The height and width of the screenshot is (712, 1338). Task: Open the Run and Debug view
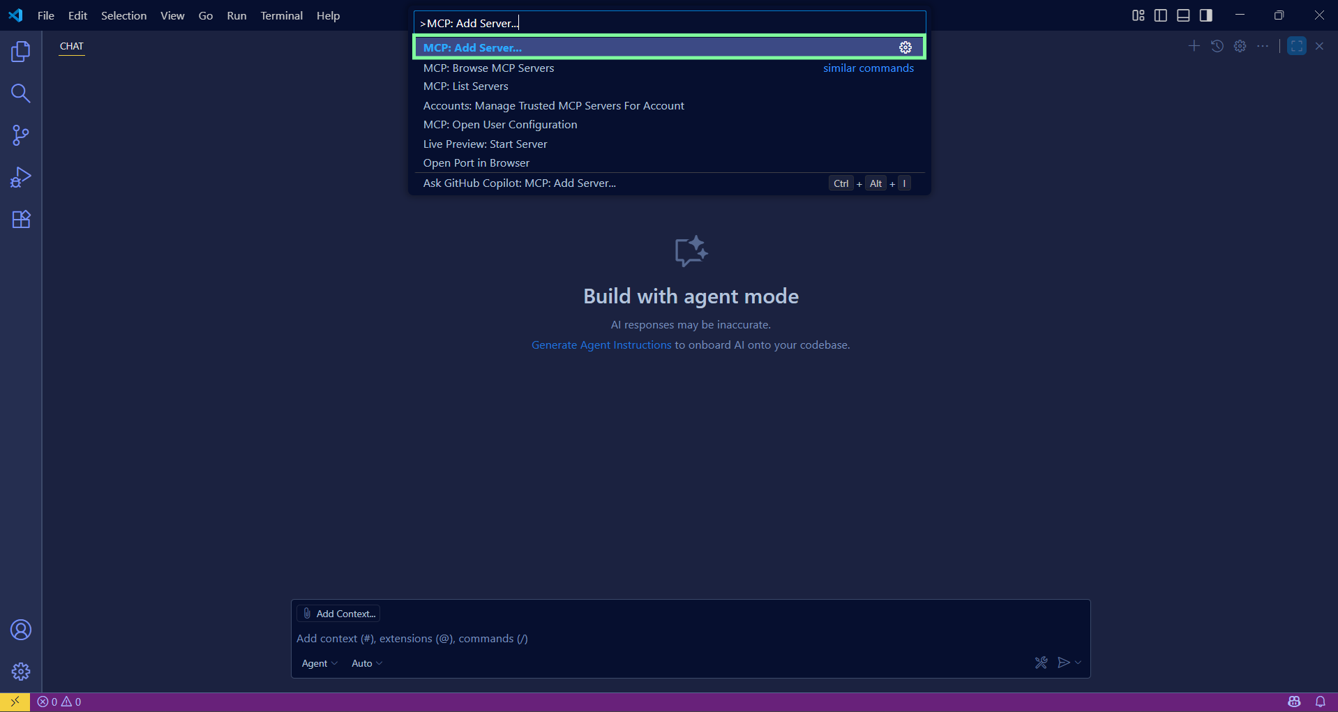pyautogui.click(x=21, y=177)
